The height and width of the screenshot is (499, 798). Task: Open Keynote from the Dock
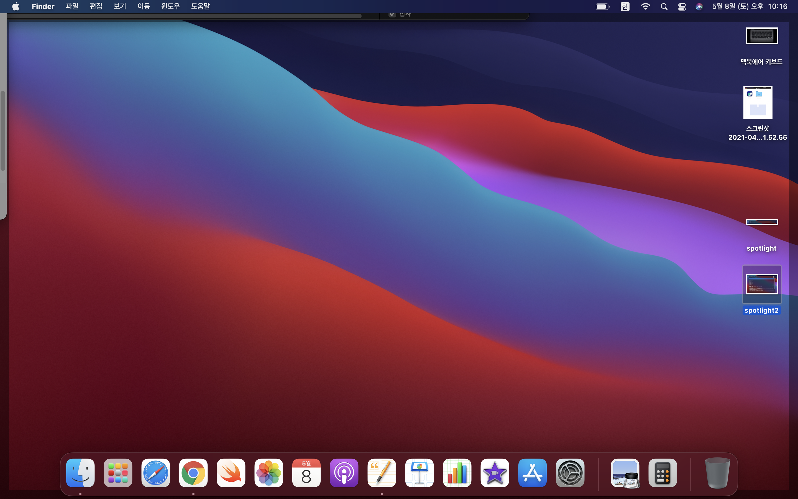419,473
